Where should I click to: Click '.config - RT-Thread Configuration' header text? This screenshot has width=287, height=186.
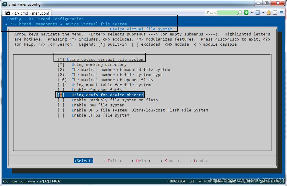pos(44,19)
